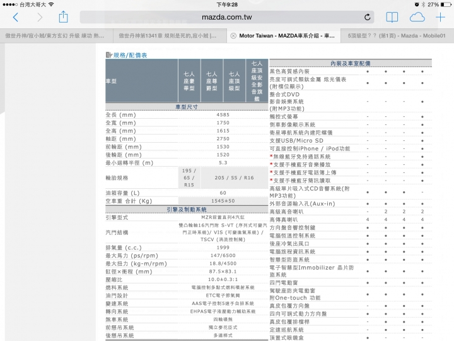Click the 後輪距 value 1520
Screen dimensions: 454x341
point(223,155)
